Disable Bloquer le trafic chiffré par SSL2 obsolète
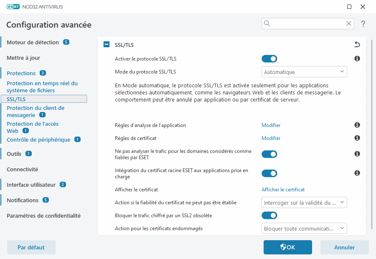 pos(269,215)
